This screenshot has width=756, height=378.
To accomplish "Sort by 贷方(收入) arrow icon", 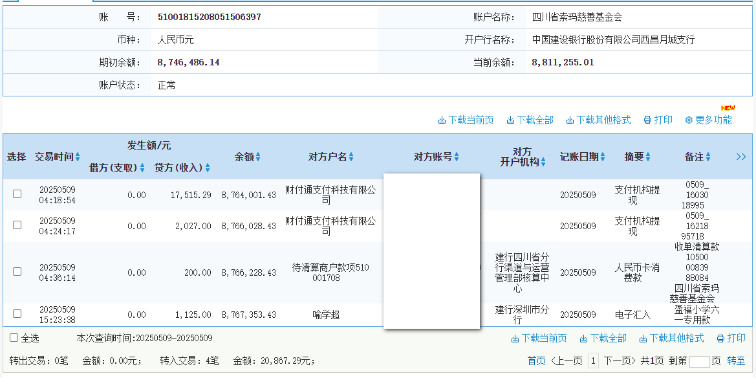I will [208, 168].
